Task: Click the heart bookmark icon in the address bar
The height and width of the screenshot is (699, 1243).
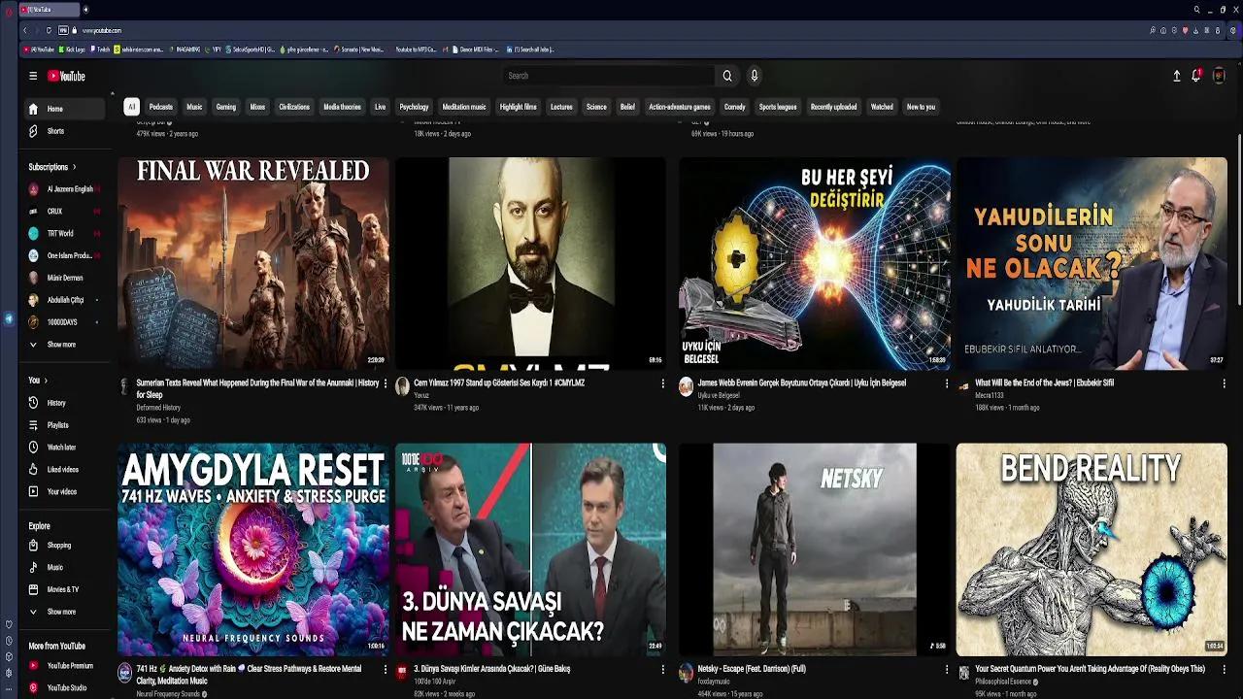Action: [1185, 30]
